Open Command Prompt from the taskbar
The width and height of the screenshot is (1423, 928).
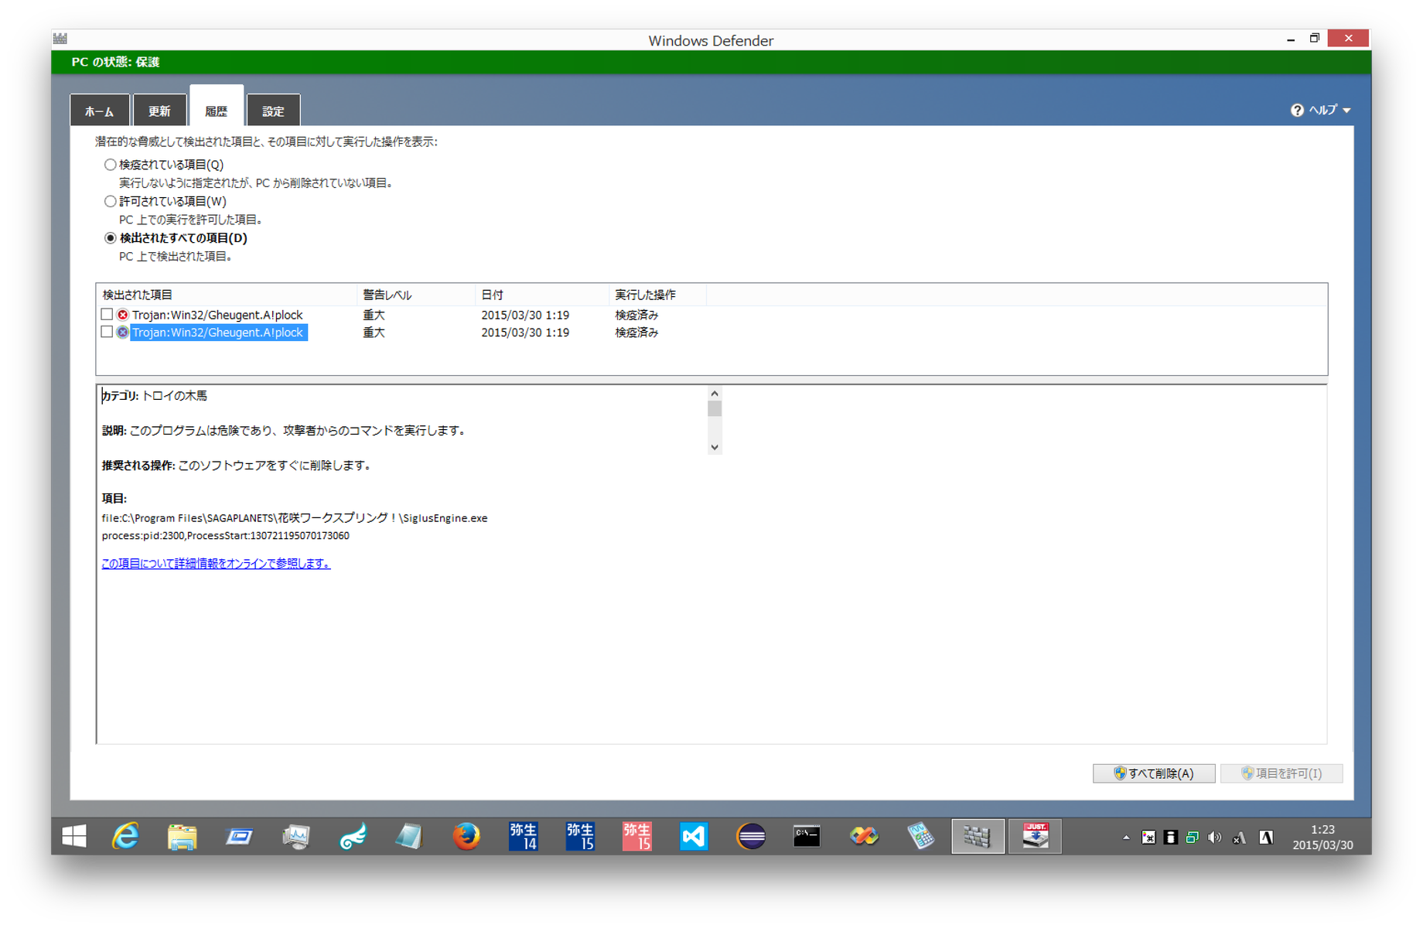click(807, 836)
